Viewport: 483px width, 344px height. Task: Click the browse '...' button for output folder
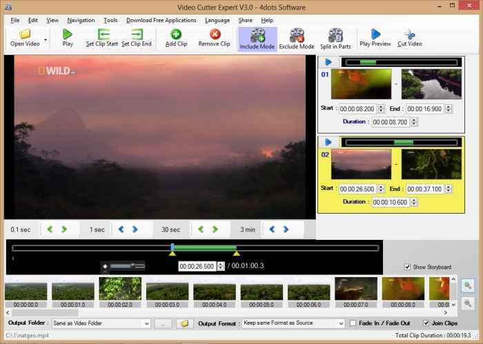point(163,323)
